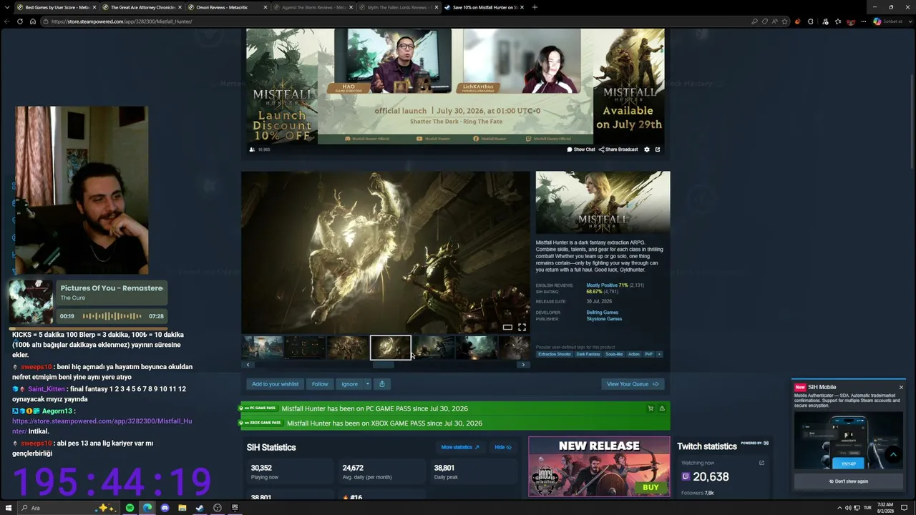Show hidden system tray icons

839,508
